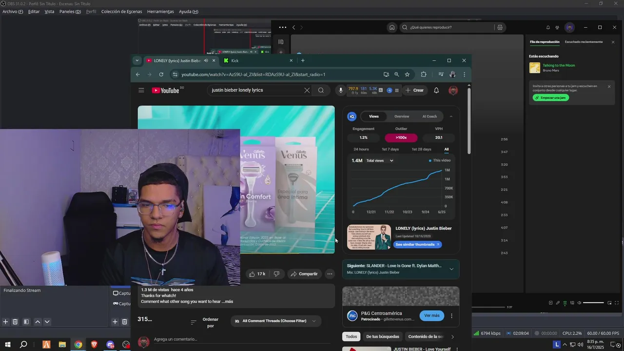Delete selected scene in OBS
624x351 pixels.
[x=15, y=322]
